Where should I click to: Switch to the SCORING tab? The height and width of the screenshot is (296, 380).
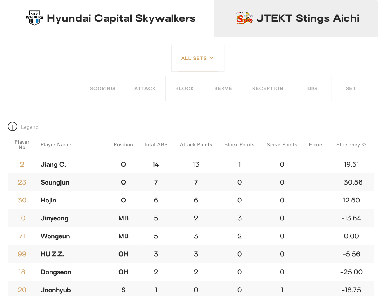tap(102, 88)
